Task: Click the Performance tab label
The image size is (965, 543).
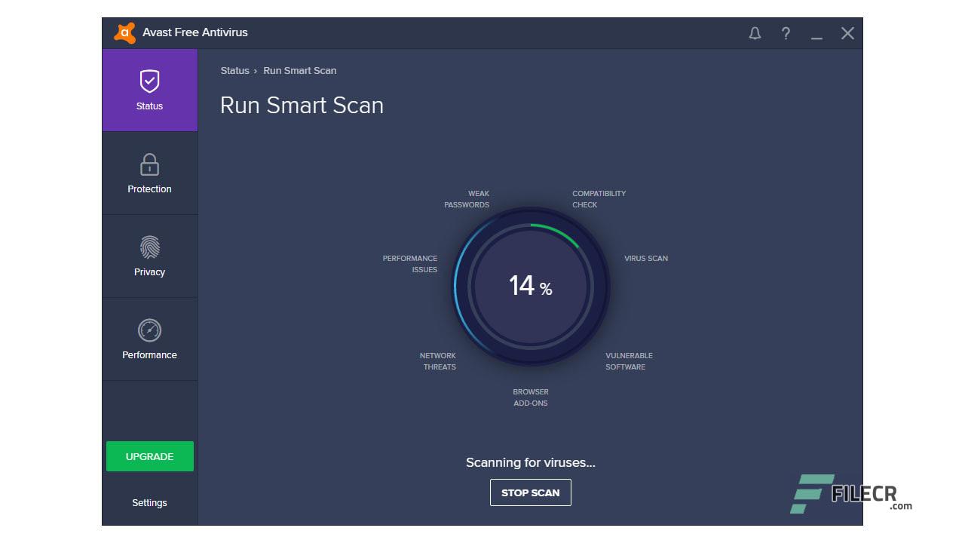Action: point(149,355)
